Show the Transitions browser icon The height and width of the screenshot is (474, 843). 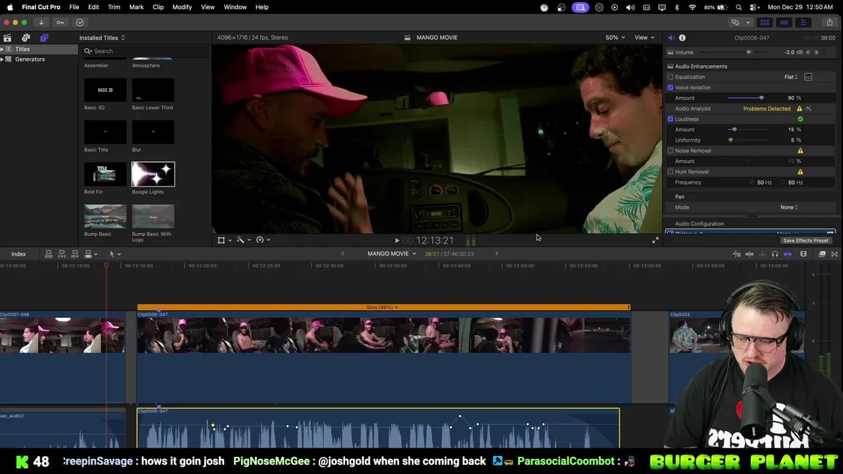(834, 254)
